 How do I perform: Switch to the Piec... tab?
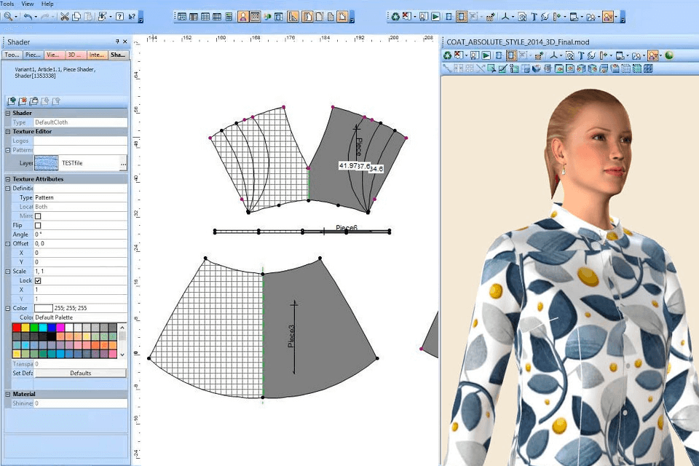[x=33, y=55]
